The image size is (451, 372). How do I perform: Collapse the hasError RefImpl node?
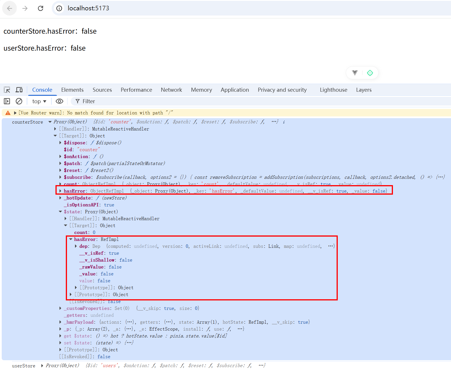[71, 239]
